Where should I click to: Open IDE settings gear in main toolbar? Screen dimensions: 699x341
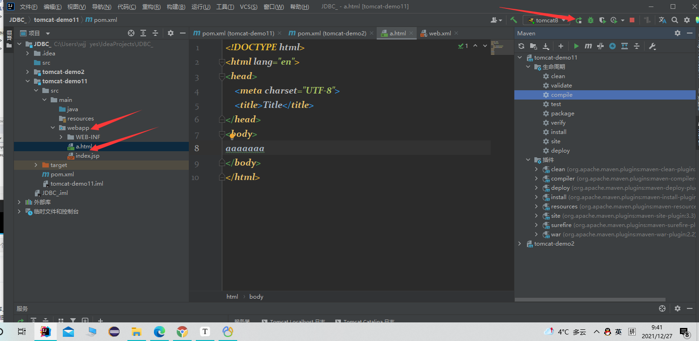point(687,20)
